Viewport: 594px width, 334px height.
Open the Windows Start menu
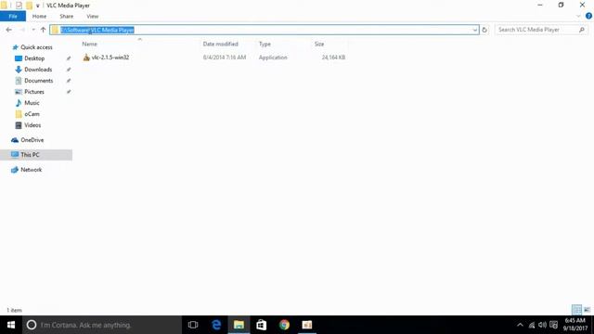pos(11,325)
